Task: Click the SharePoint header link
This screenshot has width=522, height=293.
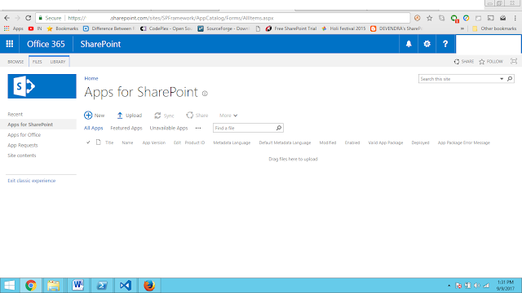Action: [100, 44]
